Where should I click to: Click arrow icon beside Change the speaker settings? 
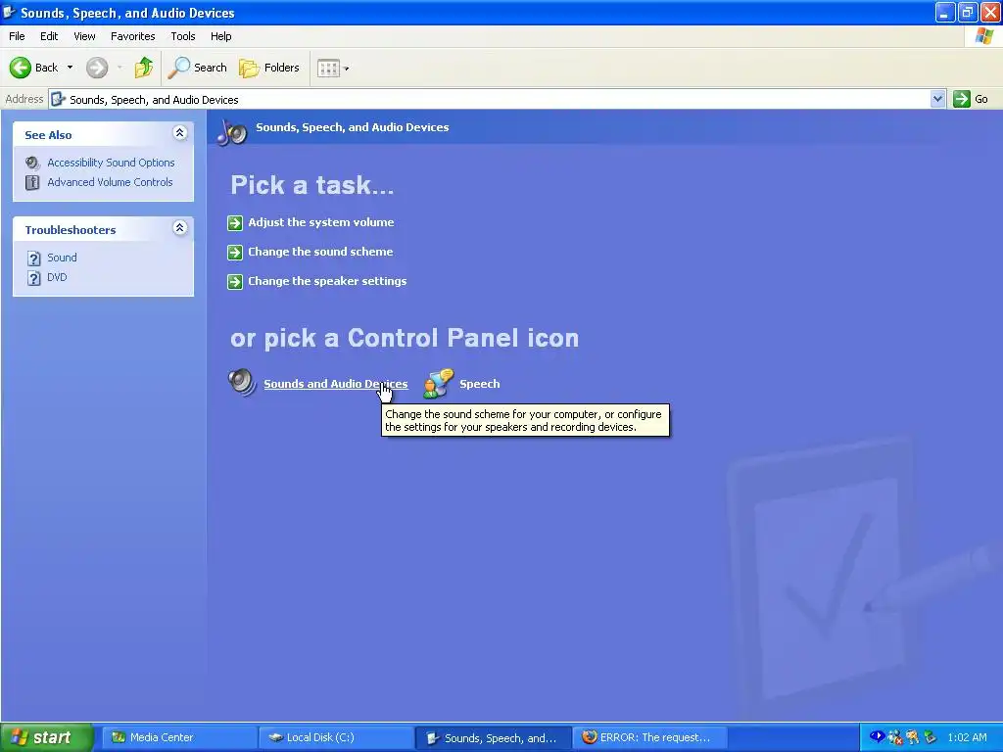point(235,281)
